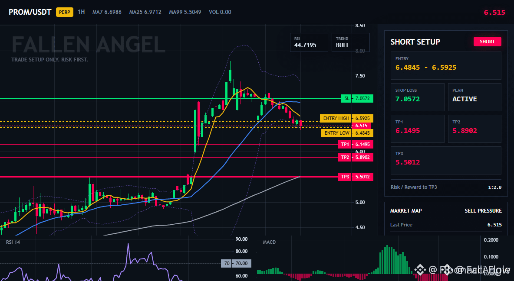
Task: Click the red 6.515 price in header
Action: [494, 13]
